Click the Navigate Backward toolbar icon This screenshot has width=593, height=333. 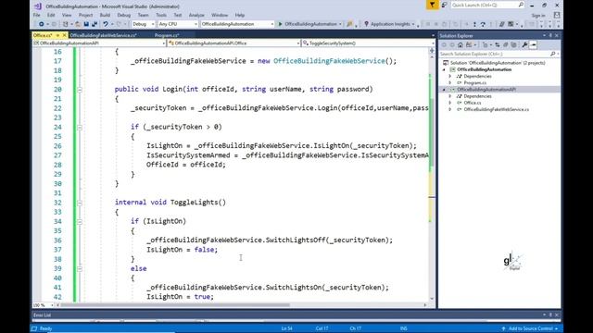[x=41, y=24]
